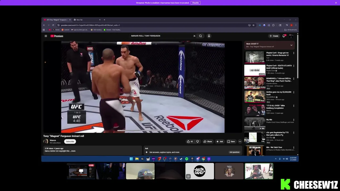Open options for xQc Ragebaited video
This screenshot has height=191, width=340.
coord(294,133)
